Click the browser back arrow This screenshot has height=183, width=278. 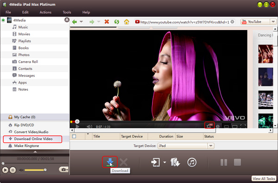tap(75, 22)
